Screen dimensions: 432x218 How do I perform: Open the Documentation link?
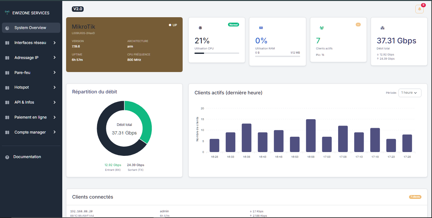click(27, 156)
